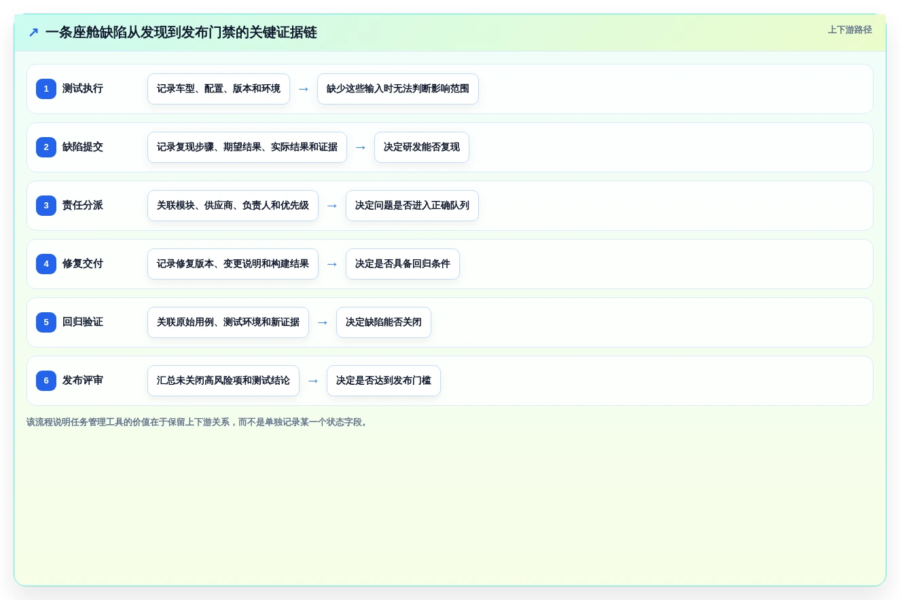
Task: Open the 决定缺陷能否关闭 box
Action: tap(384, 322)
